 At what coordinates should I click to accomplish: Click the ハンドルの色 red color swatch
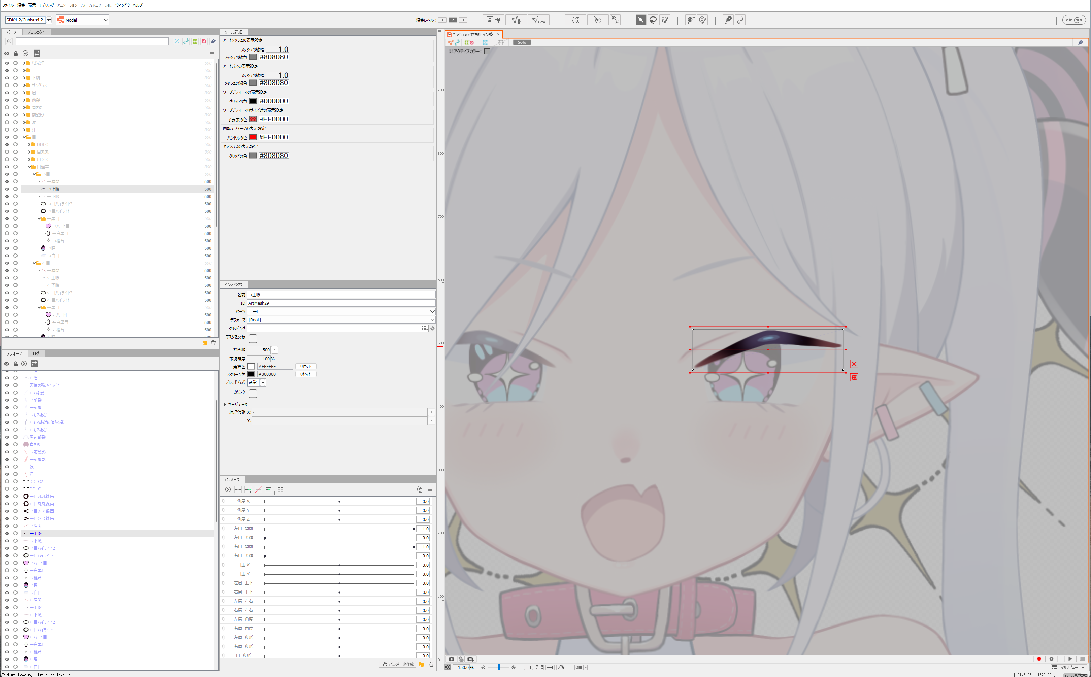coord(253,137)
